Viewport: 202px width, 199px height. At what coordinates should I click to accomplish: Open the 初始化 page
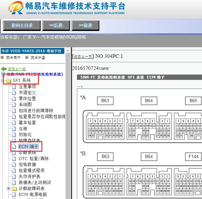point(25,134)
